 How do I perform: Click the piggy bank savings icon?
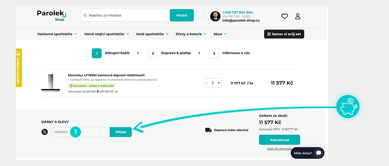click(x=348, y=107)
